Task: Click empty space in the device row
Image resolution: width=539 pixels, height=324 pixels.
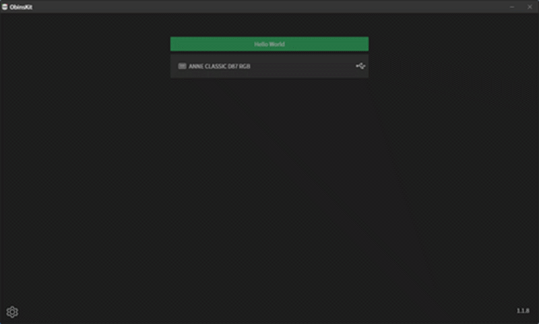Action: tap(303, 66)
